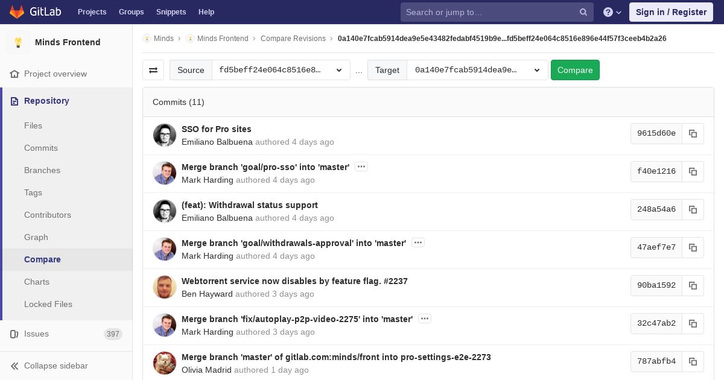Copy commit SHA 9615d60e

[693, 133]
